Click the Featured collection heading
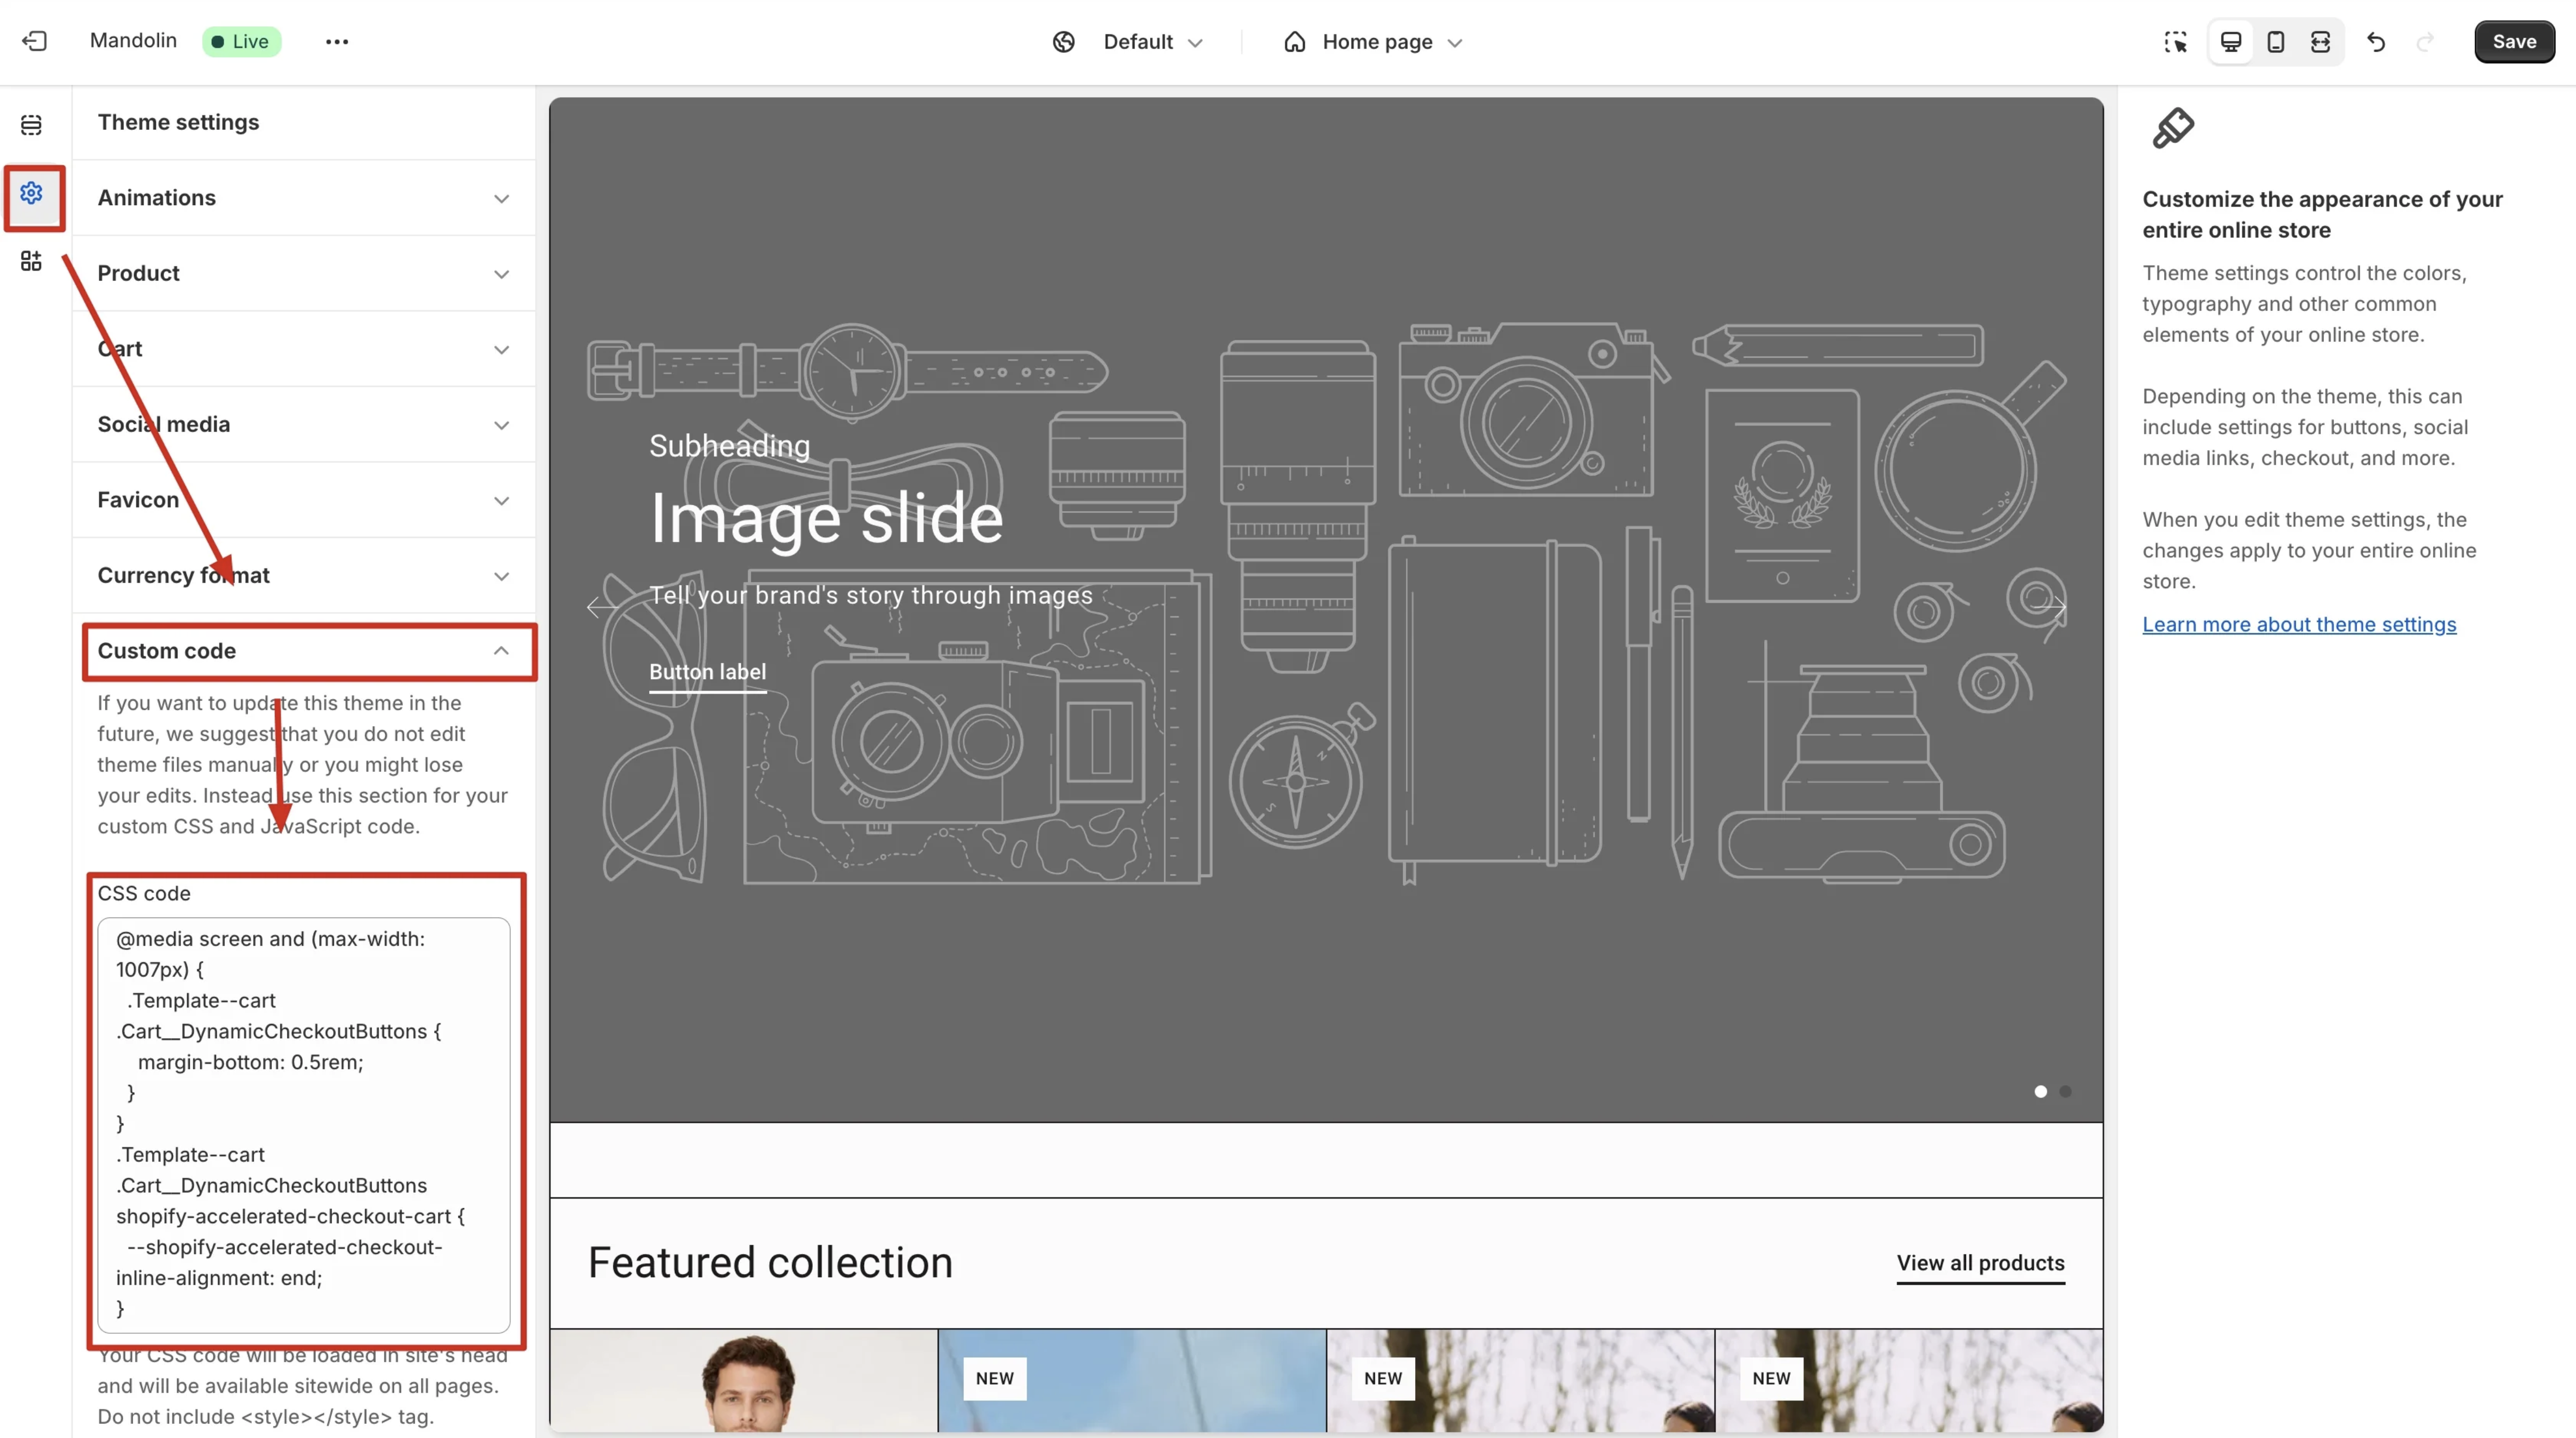 tap(770, 1263)
